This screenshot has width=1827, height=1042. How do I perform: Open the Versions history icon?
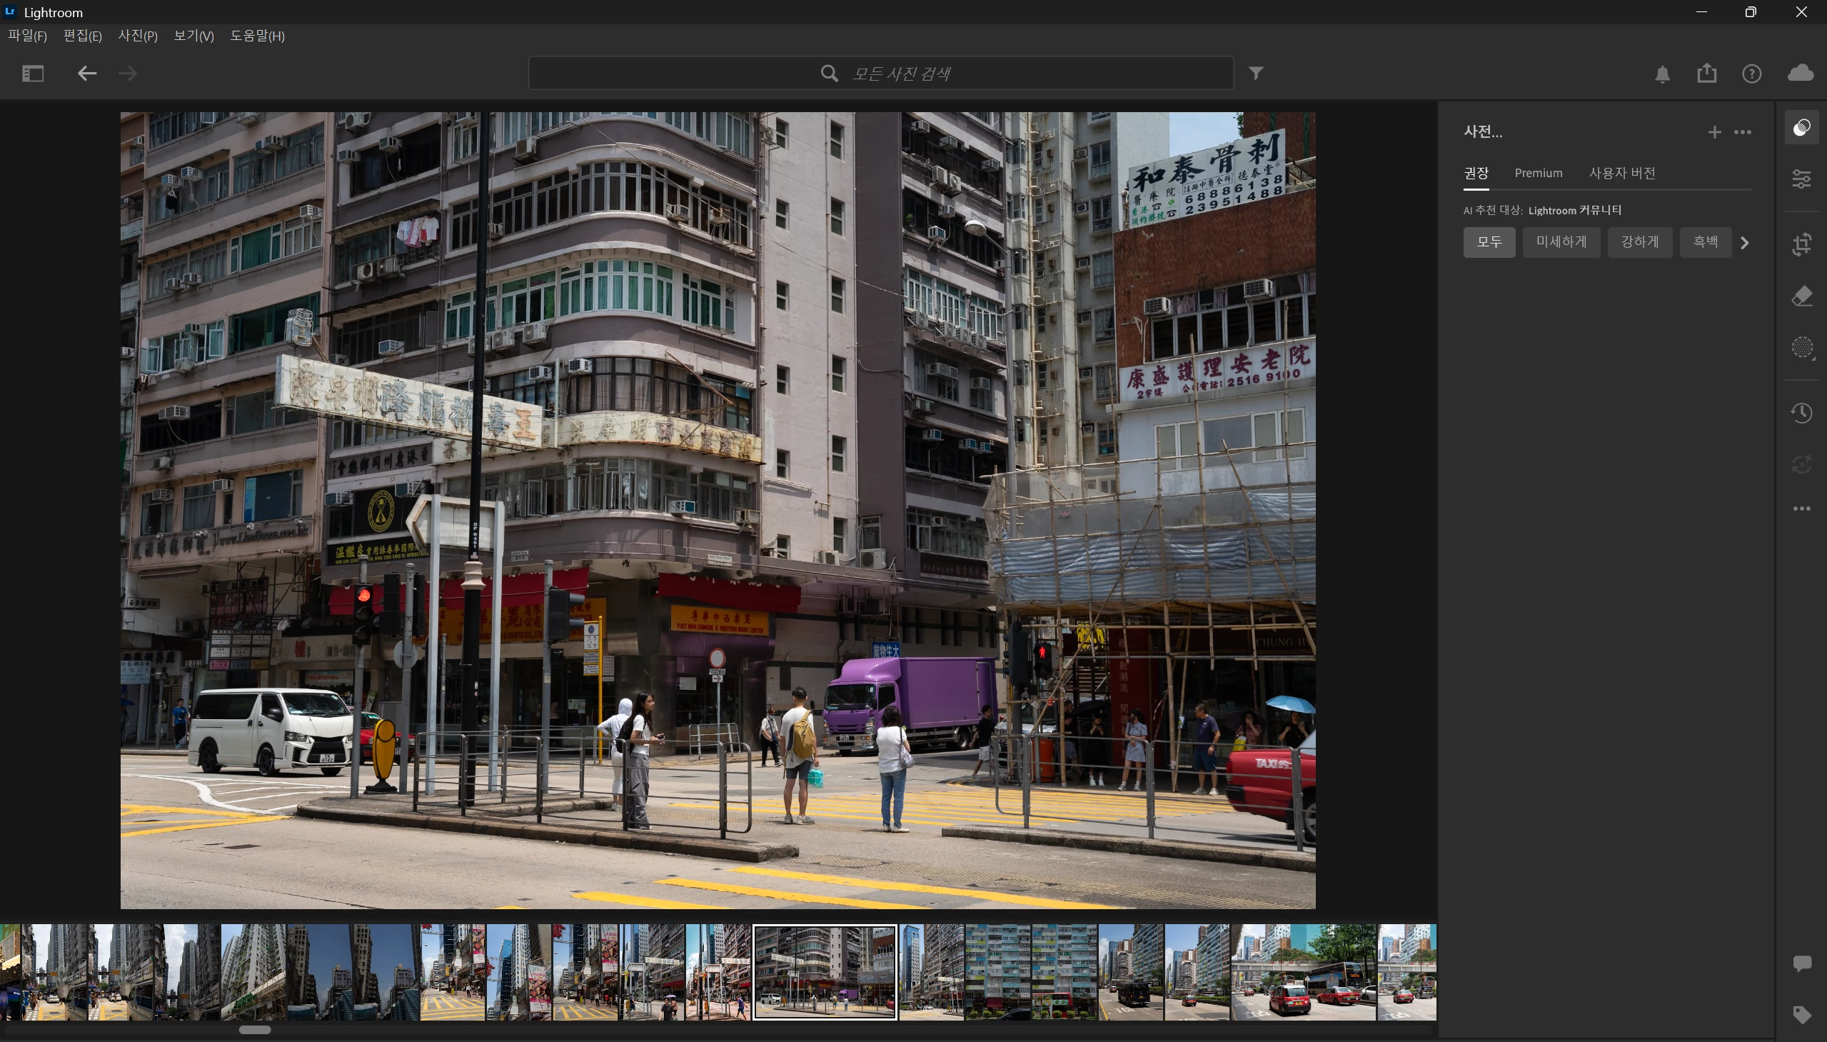pyautogui.click(x=1801, y=413)
